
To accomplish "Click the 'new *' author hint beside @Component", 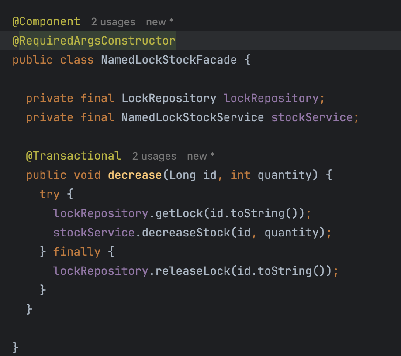I will 159,22.
